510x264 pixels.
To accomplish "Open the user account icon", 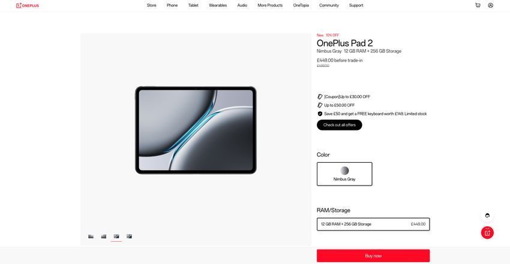I will coord(490,5).
